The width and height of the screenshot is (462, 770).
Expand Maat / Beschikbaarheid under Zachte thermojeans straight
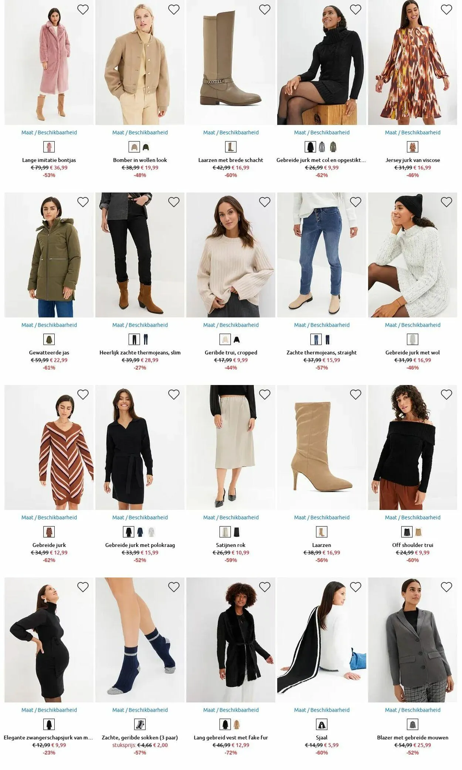pyautogui.click(x=322, y=325)
